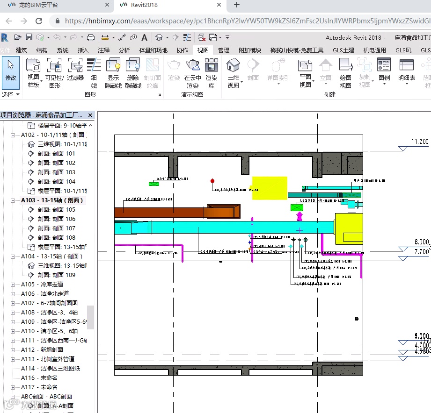Open the quick access toolbar customize dropdown arrow
The image size is (431, 413).
[227, 37]
